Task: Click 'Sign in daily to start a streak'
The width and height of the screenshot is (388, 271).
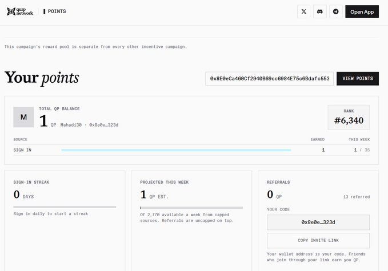Action: (51, 214)
